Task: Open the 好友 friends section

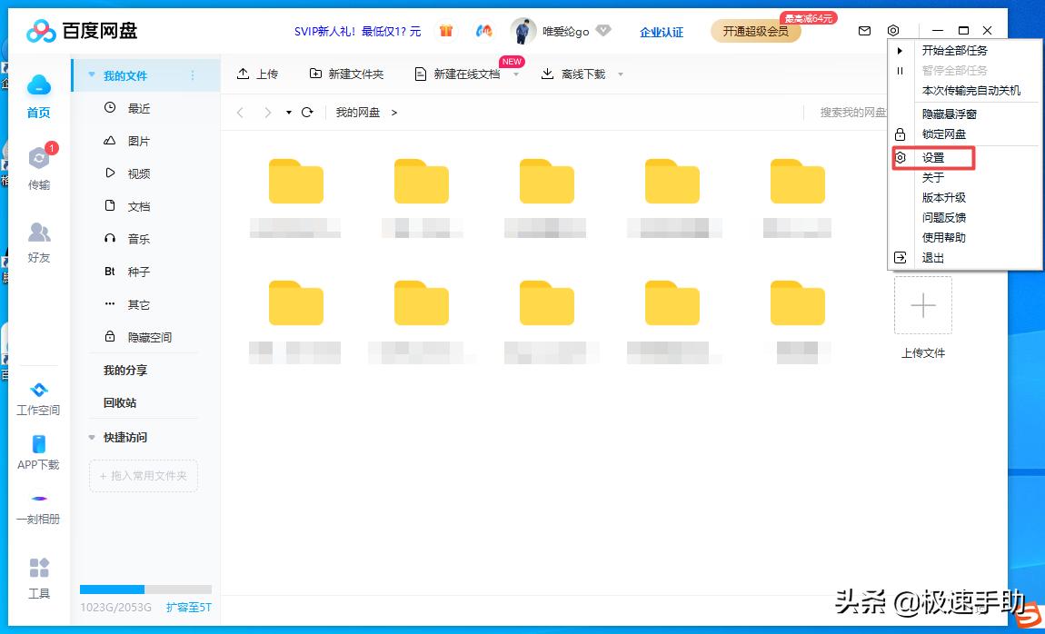Action: tap(39, 243)
